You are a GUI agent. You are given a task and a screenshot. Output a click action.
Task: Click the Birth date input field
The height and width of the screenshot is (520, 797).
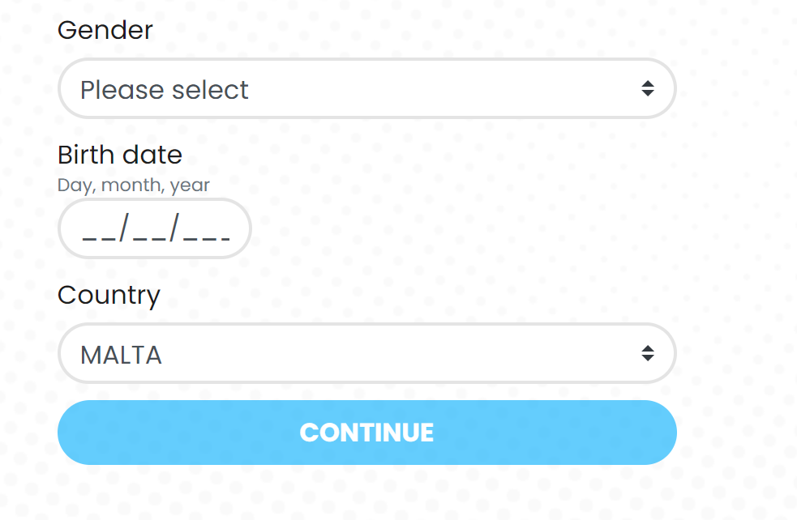[x=155, y=228]
